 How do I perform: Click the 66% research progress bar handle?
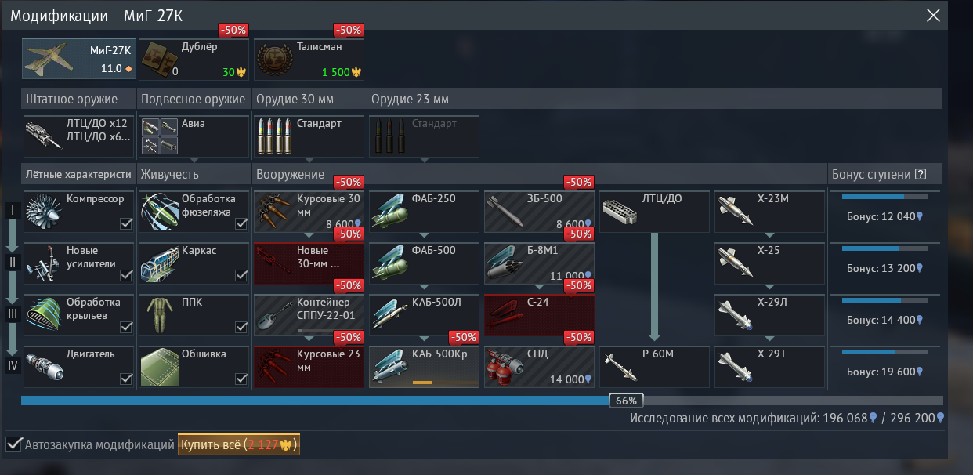[x=626, y=401]
